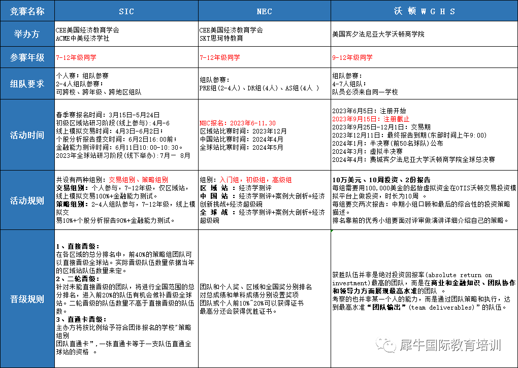
Task: Click 全球站比赛时间：2024年5月 line
Action: 242,148
